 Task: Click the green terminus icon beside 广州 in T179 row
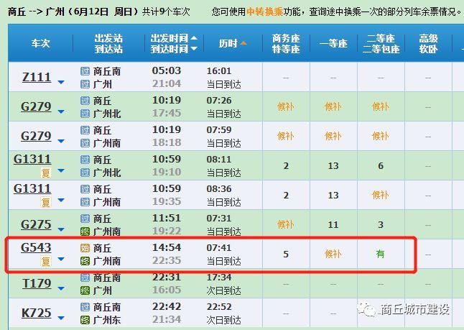tap(85, 290)
